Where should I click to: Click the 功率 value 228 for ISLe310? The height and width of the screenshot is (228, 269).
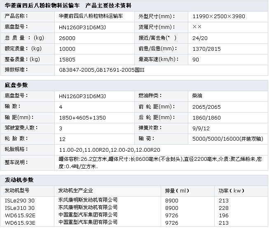point(224,207)
